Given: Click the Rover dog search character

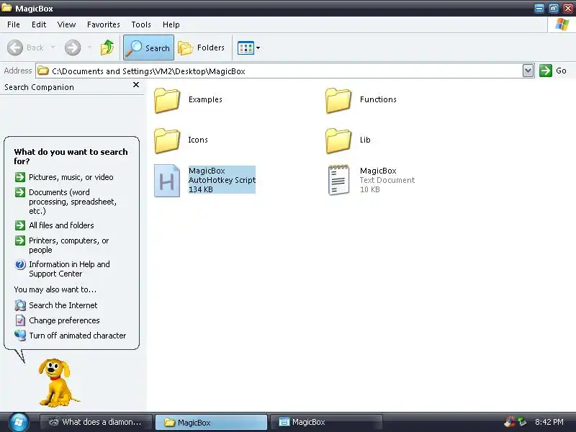Looking at the screenshot, I should pos(57,383).
